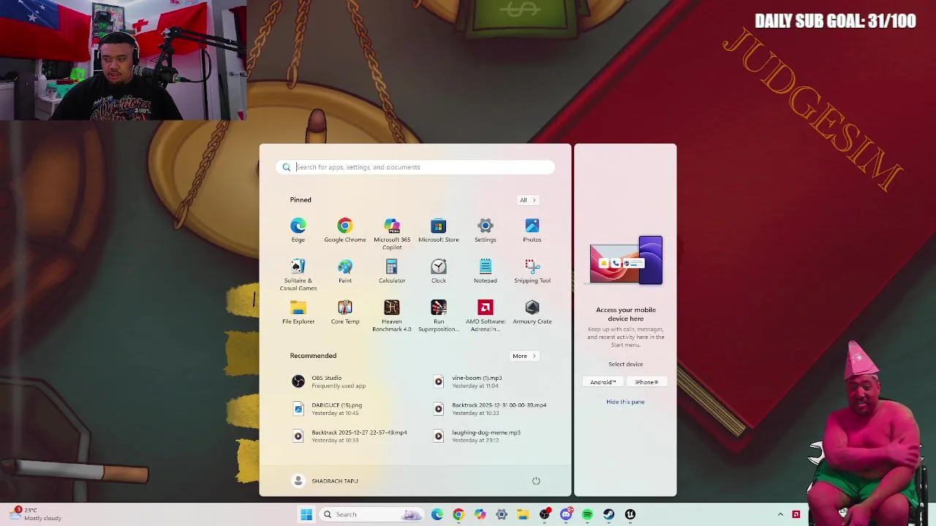Open Calculator from pinned apps
The image size is (936, 526).
391,271
